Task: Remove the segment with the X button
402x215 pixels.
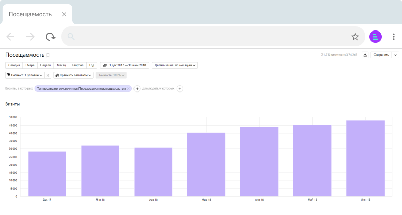Action: 48,75
